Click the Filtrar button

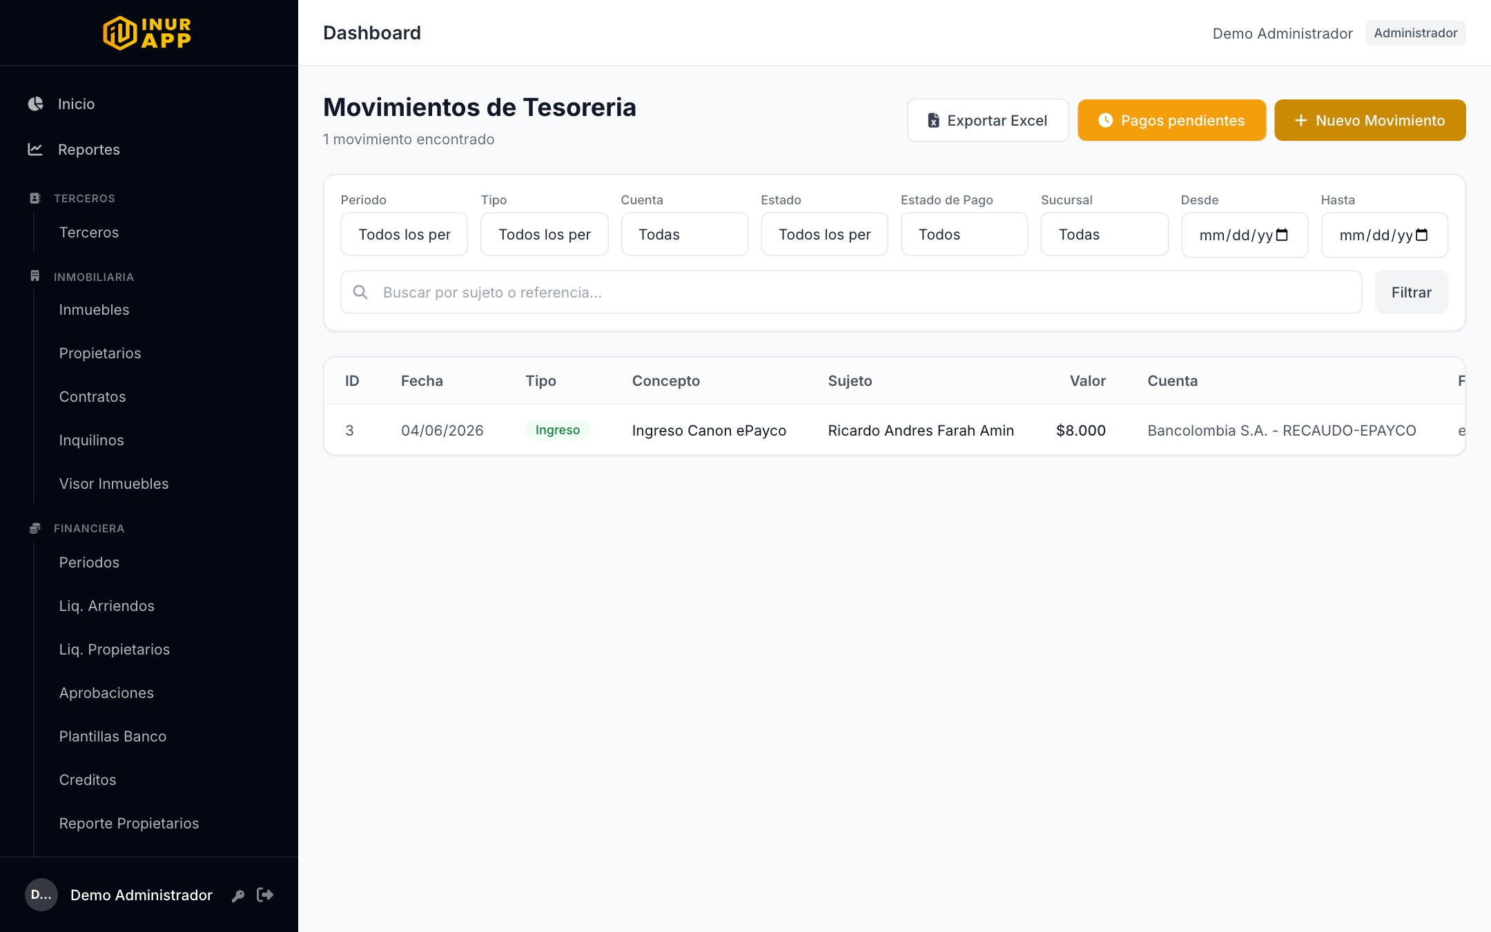pyautogui.click(x=1411, y=292)
